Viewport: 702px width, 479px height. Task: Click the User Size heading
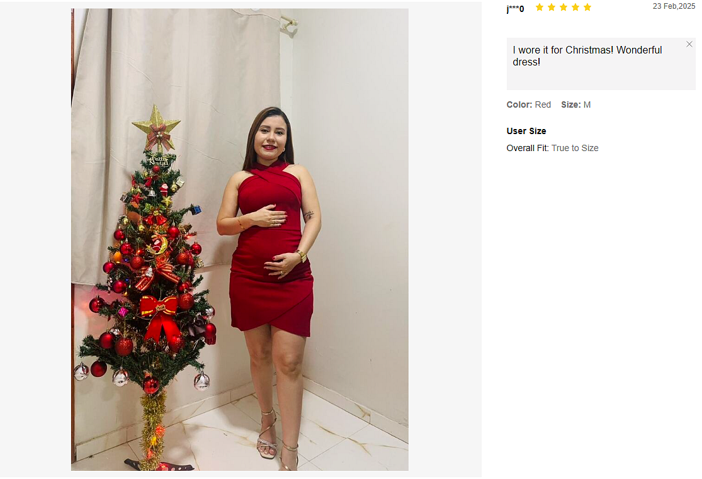[526, 131]
